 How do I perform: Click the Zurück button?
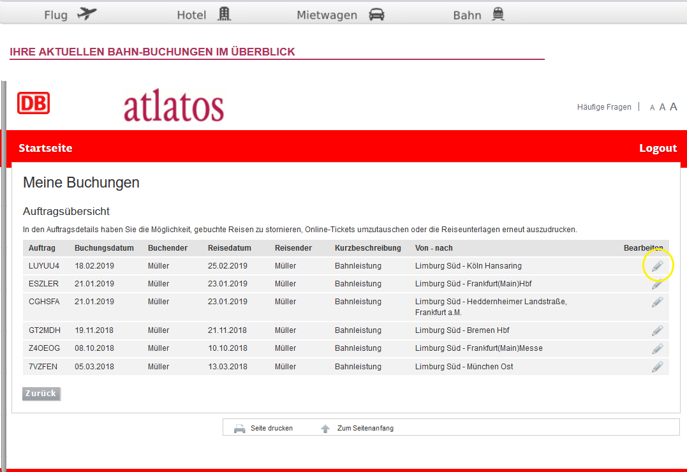pos(41,394)
